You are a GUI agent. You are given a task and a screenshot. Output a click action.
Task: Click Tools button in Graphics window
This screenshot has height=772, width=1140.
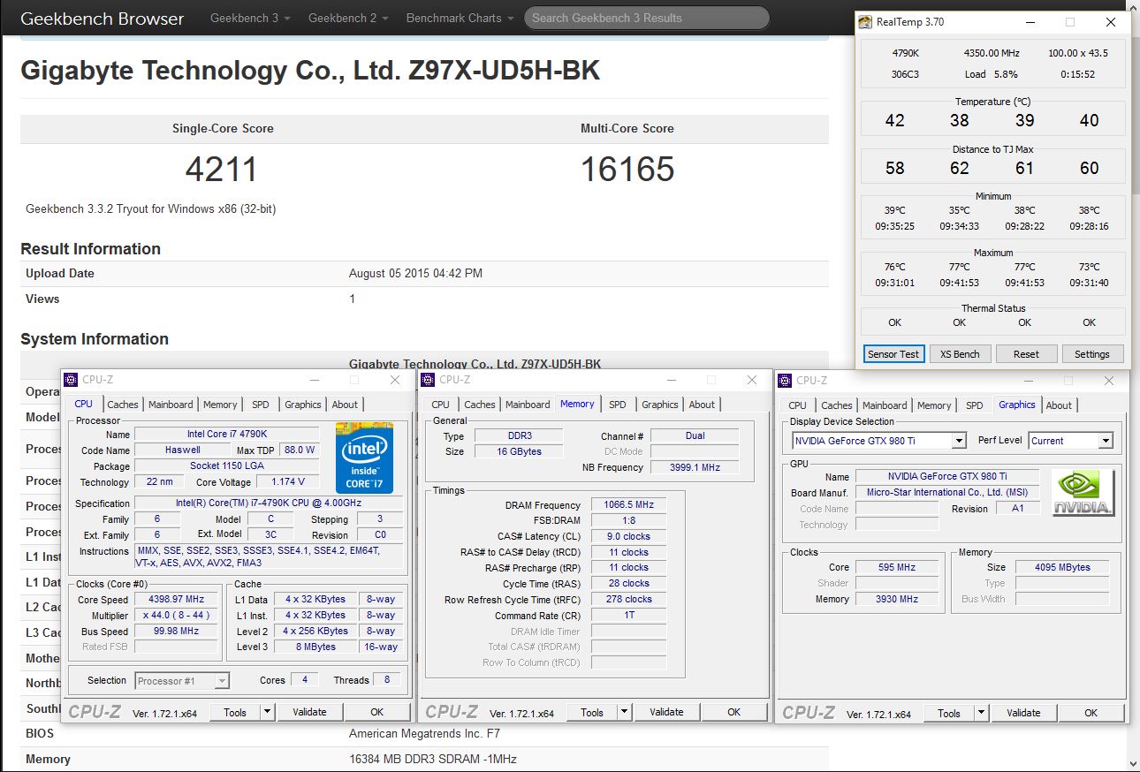pos(949,713)
